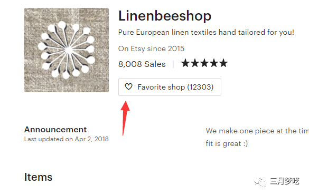The height and width of the screenshot is (195, 309).
Task: Click the last star of the rating
Action: coord(223,63)
